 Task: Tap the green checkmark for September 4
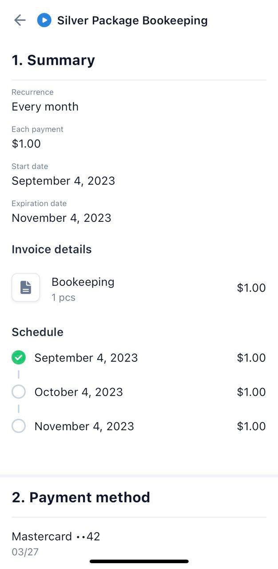click(x=19, y=357)
